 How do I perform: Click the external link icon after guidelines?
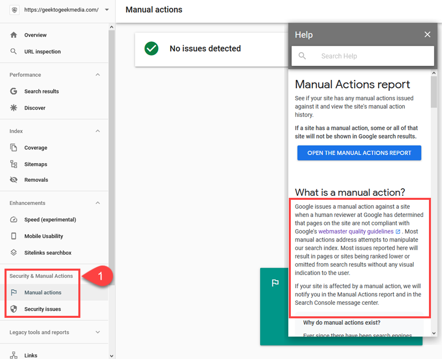pyautogui.click(x=398, y=231)
